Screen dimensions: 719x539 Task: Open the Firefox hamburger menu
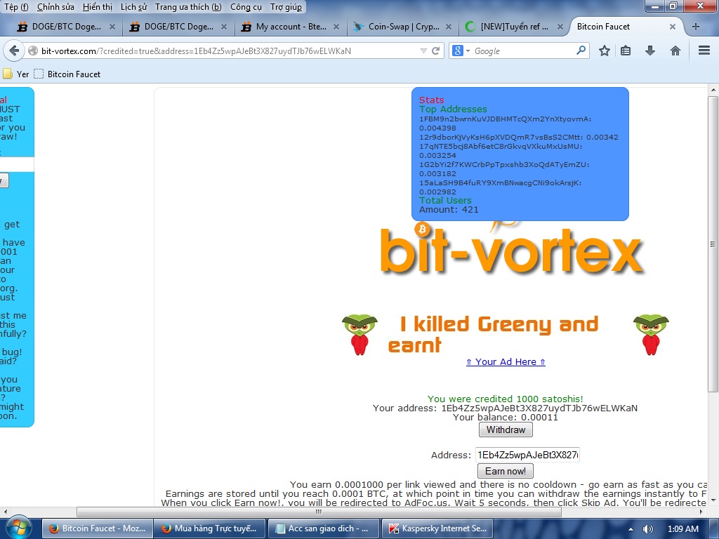click(x=704, y=51)
